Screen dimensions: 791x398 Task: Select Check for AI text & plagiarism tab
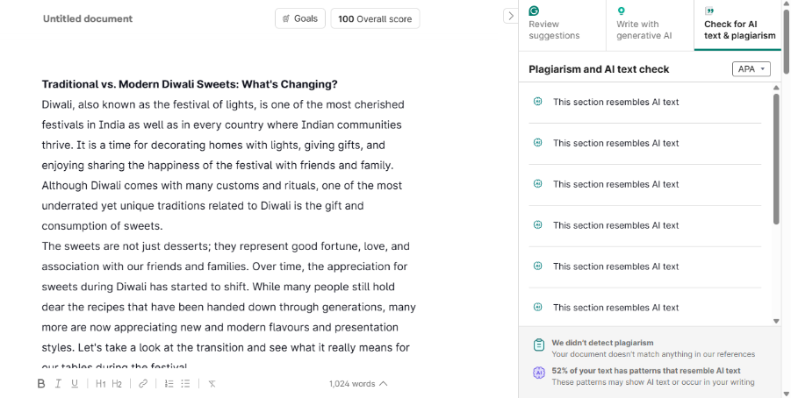click(x=737, y=25)
